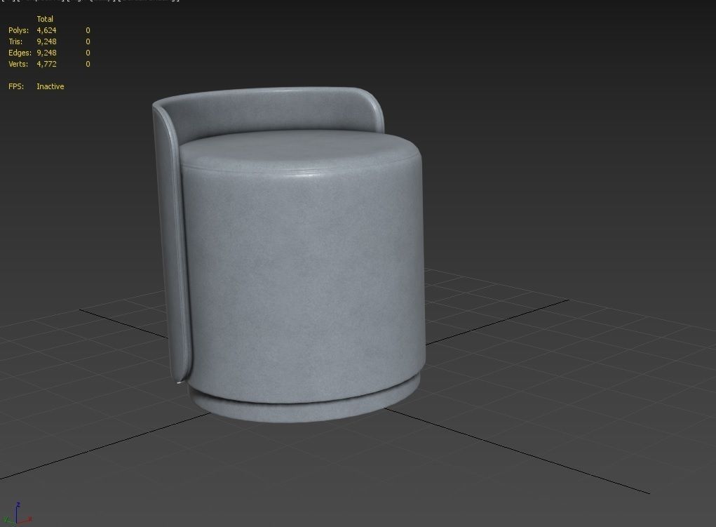Click the Polys total value '4,624'
The width and height of the screenshot is (716, 527).
point(46,30)
